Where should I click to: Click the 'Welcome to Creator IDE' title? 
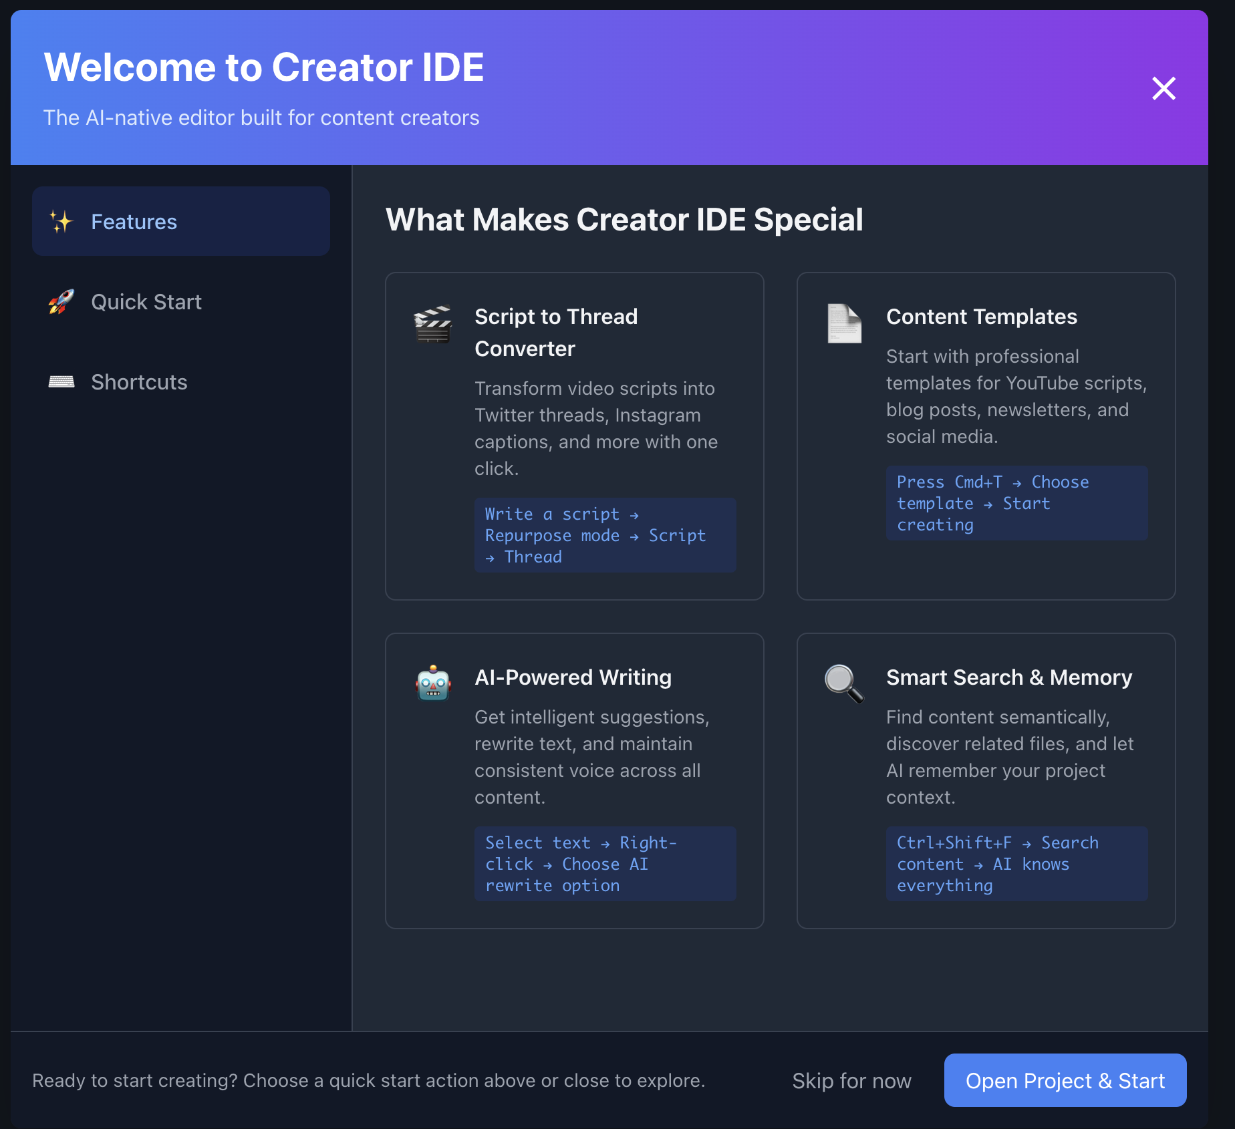tap(264, 67)
